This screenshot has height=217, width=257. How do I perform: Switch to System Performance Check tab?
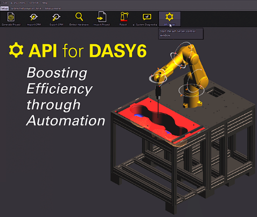tap(26, 8)
